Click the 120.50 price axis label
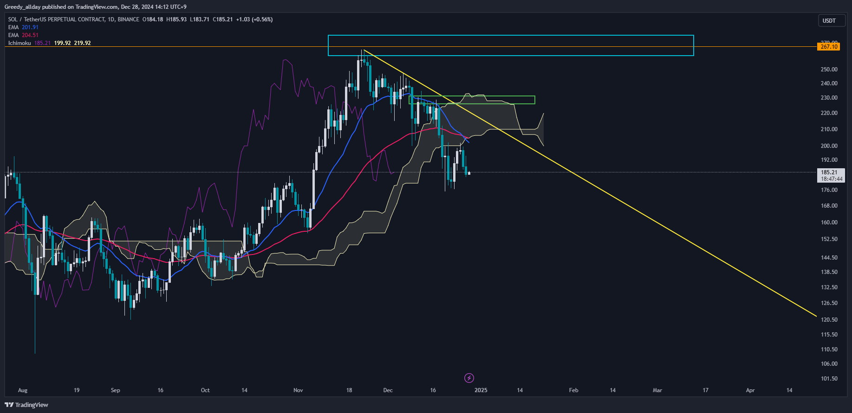 click(x=829, y=320)
